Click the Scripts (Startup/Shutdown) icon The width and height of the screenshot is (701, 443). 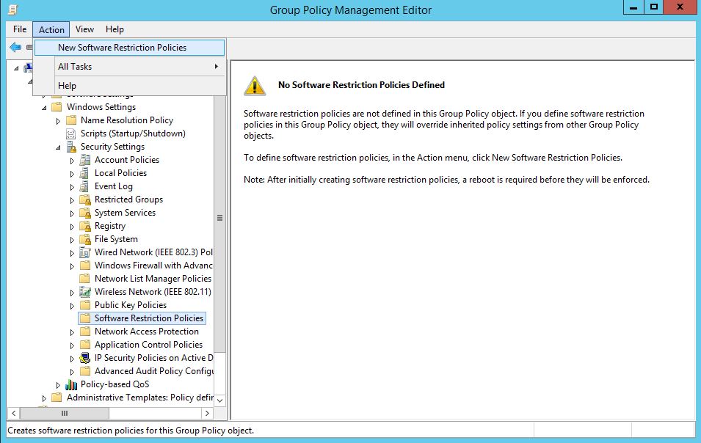click(71, 133)
